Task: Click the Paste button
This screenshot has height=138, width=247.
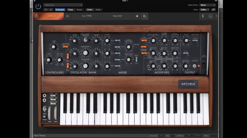Action: click(x=79, y=10)
